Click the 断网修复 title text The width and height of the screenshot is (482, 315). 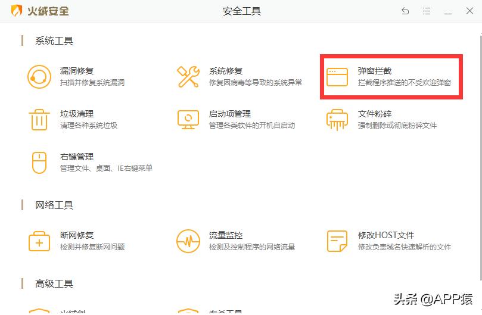point(77,235)
